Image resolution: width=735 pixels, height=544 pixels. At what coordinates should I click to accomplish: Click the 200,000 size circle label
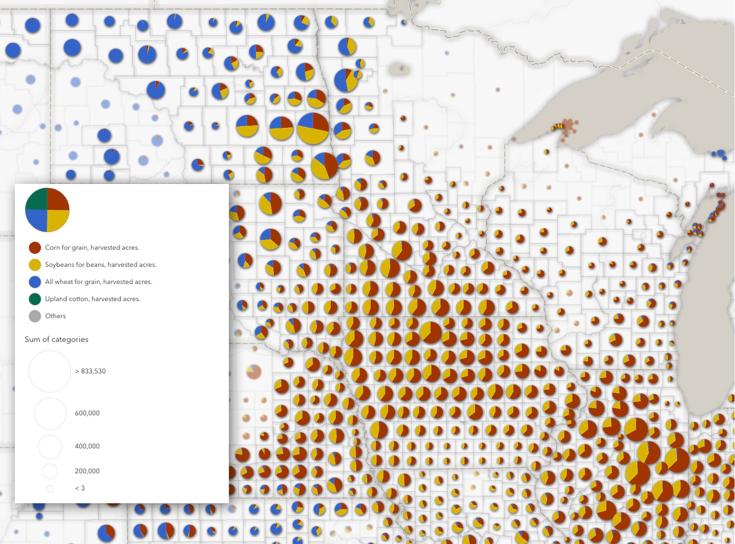87,471
